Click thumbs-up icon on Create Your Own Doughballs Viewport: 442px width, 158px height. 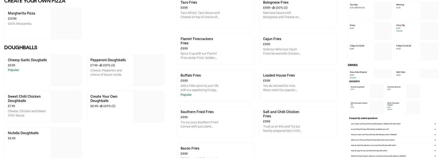tap(101, 106)
